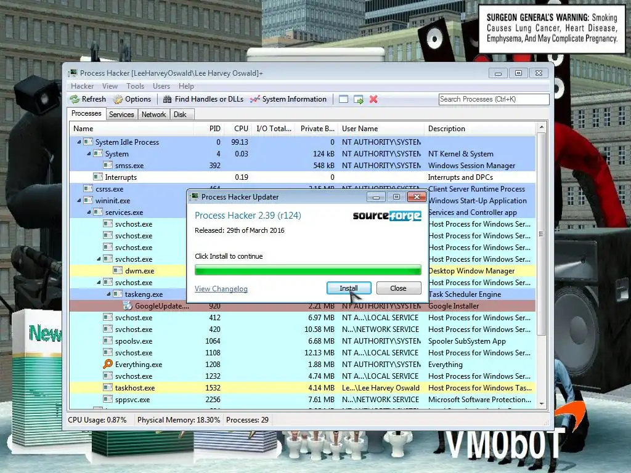Image resolution: width=631 pixels, height=473 pixels.
Task: Click the taskhost.exe process icon
Action: pos(108,388)
